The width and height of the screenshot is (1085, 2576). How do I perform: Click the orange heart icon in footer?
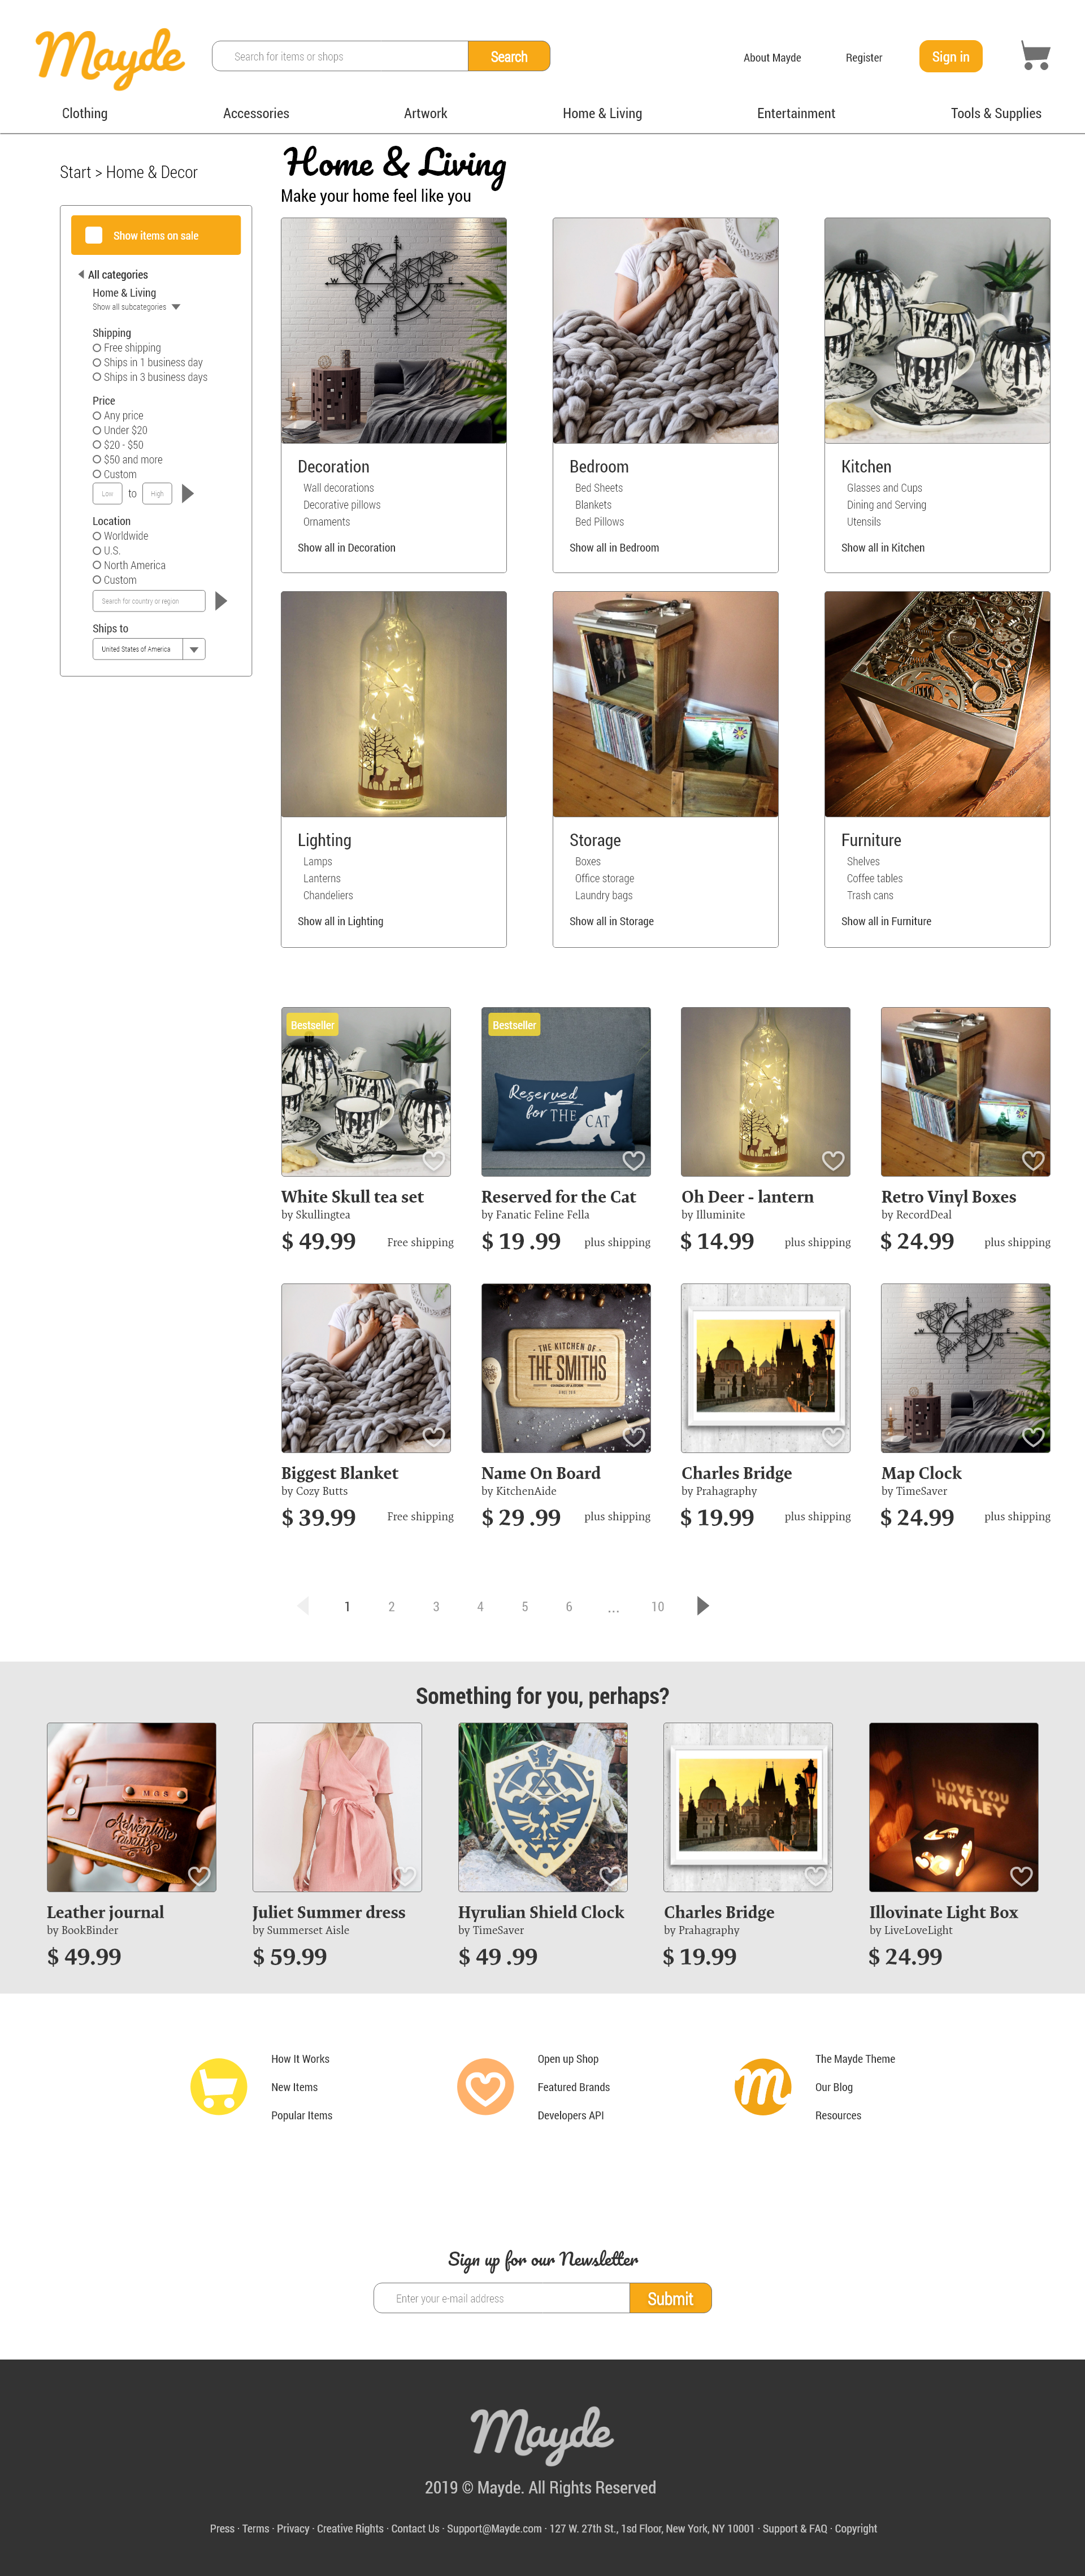[x=485, y=2086]
